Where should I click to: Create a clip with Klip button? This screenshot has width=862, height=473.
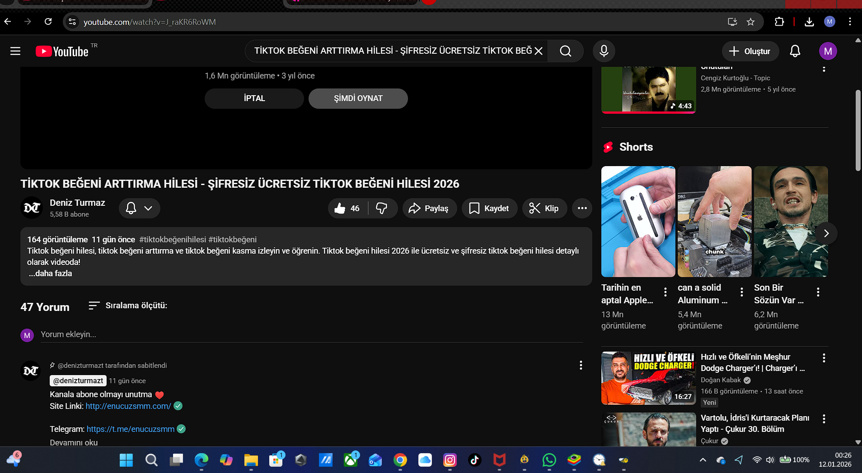click(544, 208)
